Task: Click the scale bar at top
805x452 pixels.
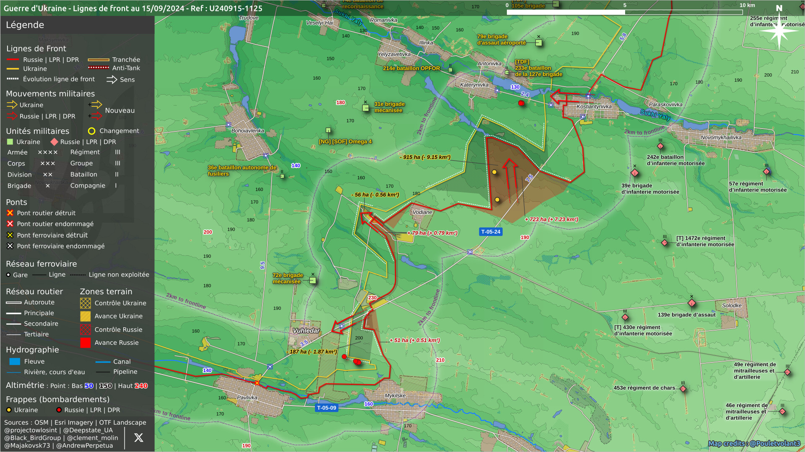Action: tap(624, 12)
